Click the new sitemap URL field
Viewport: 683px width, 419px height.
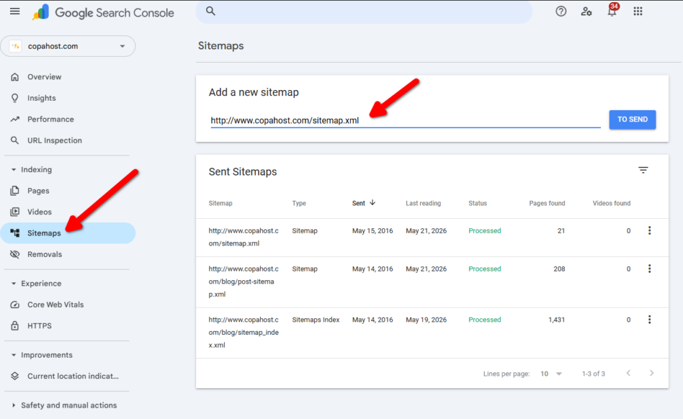click(405, 121)
